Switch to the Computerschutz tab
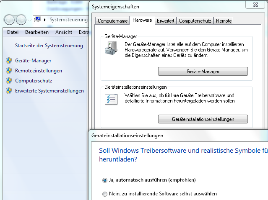This screenshot has height=200, width=268. click(x=195, y=21)
